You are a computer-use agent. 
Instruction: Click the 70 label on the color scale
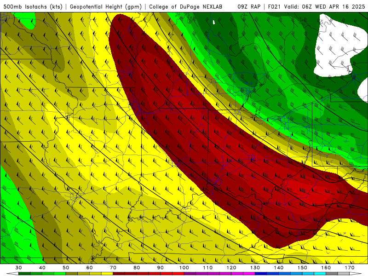(113, 268)
